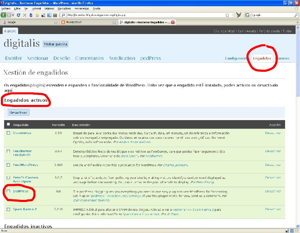The image size is (300, 233).
Task: Open the Escribir admin section
Action: [x=13, y=58]
